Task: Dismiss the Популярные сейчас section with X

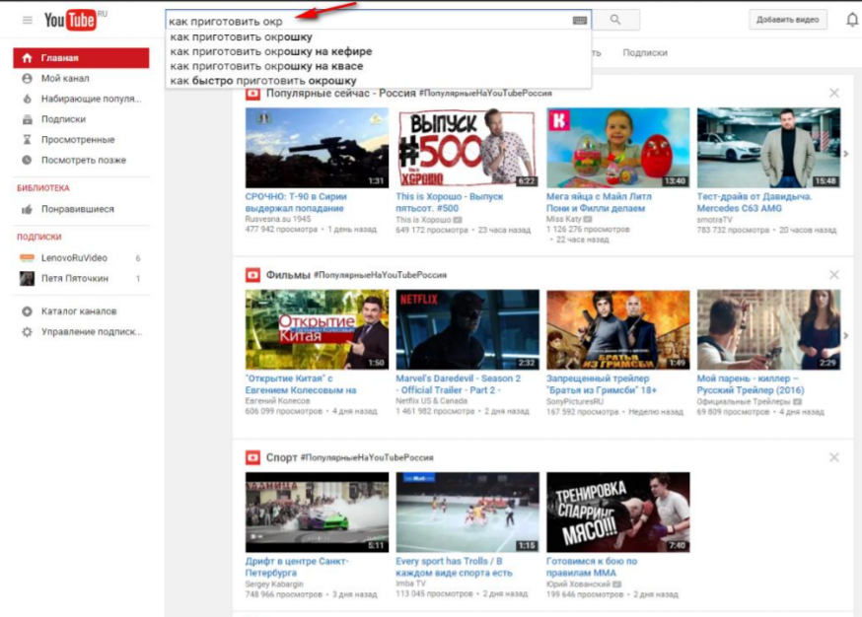Action: [x=834, y=93]
